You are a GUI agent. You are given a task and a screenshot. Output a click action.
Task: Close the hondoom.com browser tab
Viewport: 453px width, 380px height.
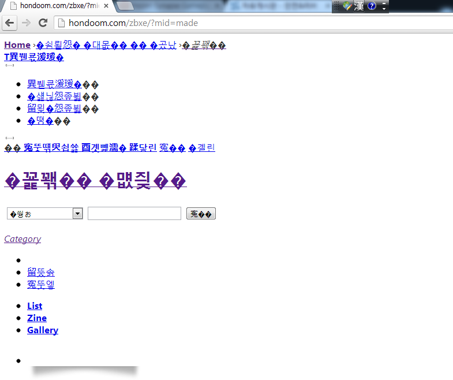click(x=106, y=6)
